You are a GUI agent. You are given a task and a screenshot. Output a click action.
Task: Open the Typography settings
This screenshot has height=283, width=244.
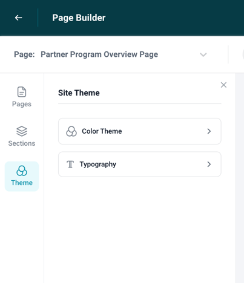140,164
